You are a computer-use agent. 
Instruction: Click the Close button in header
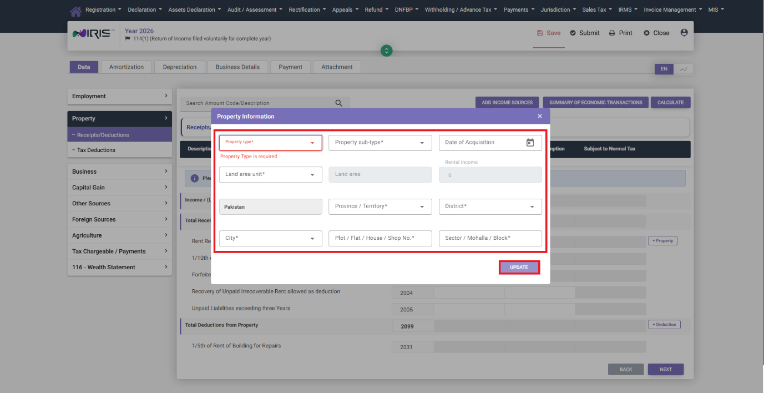click(656, 33)
